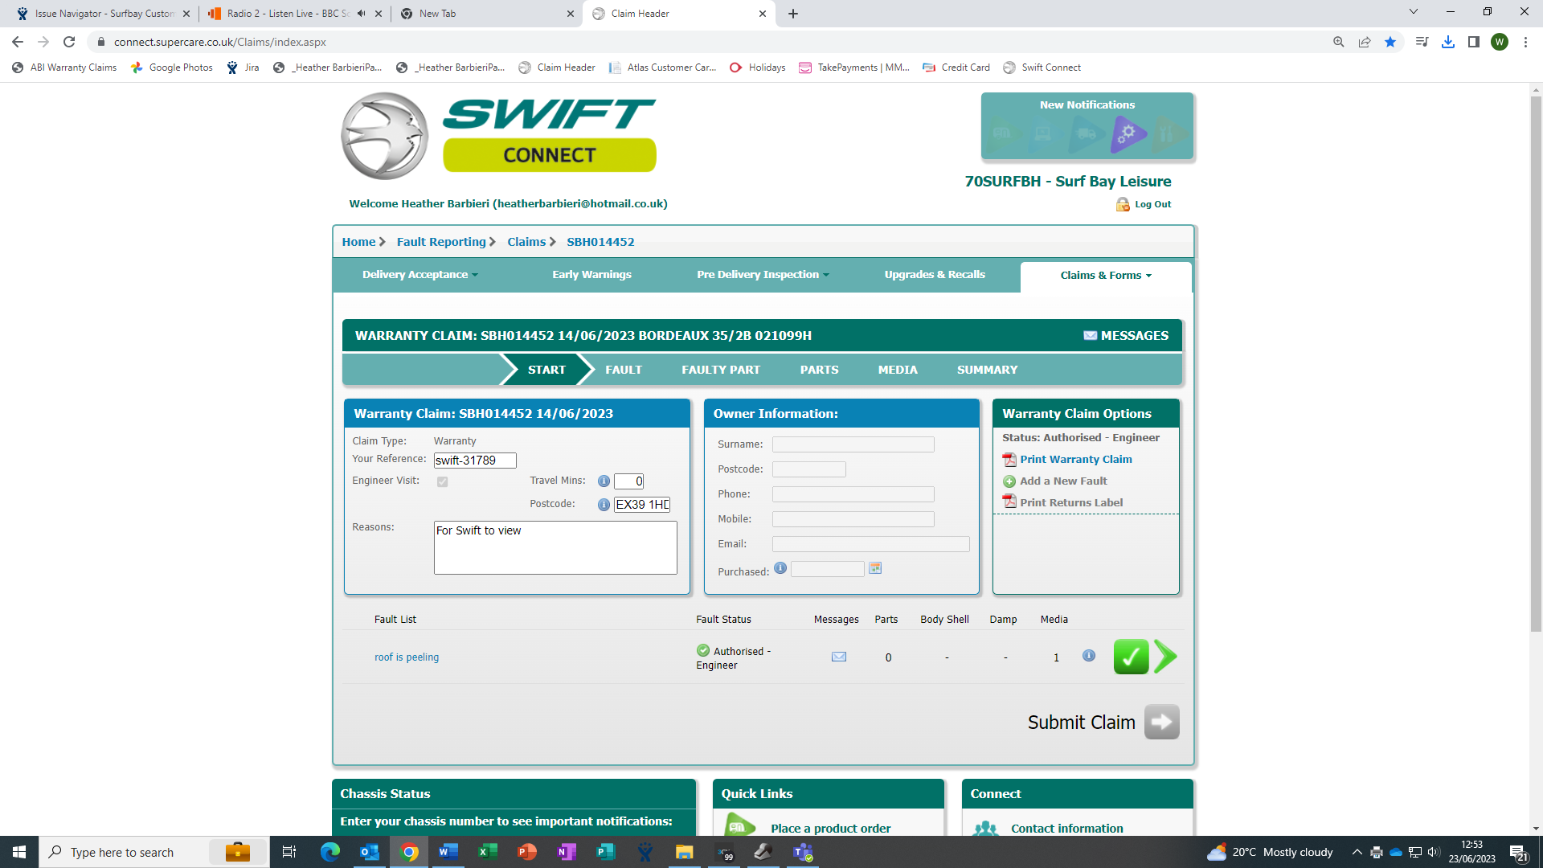Click the Print Warranty Claim link

pos(1075,459)
